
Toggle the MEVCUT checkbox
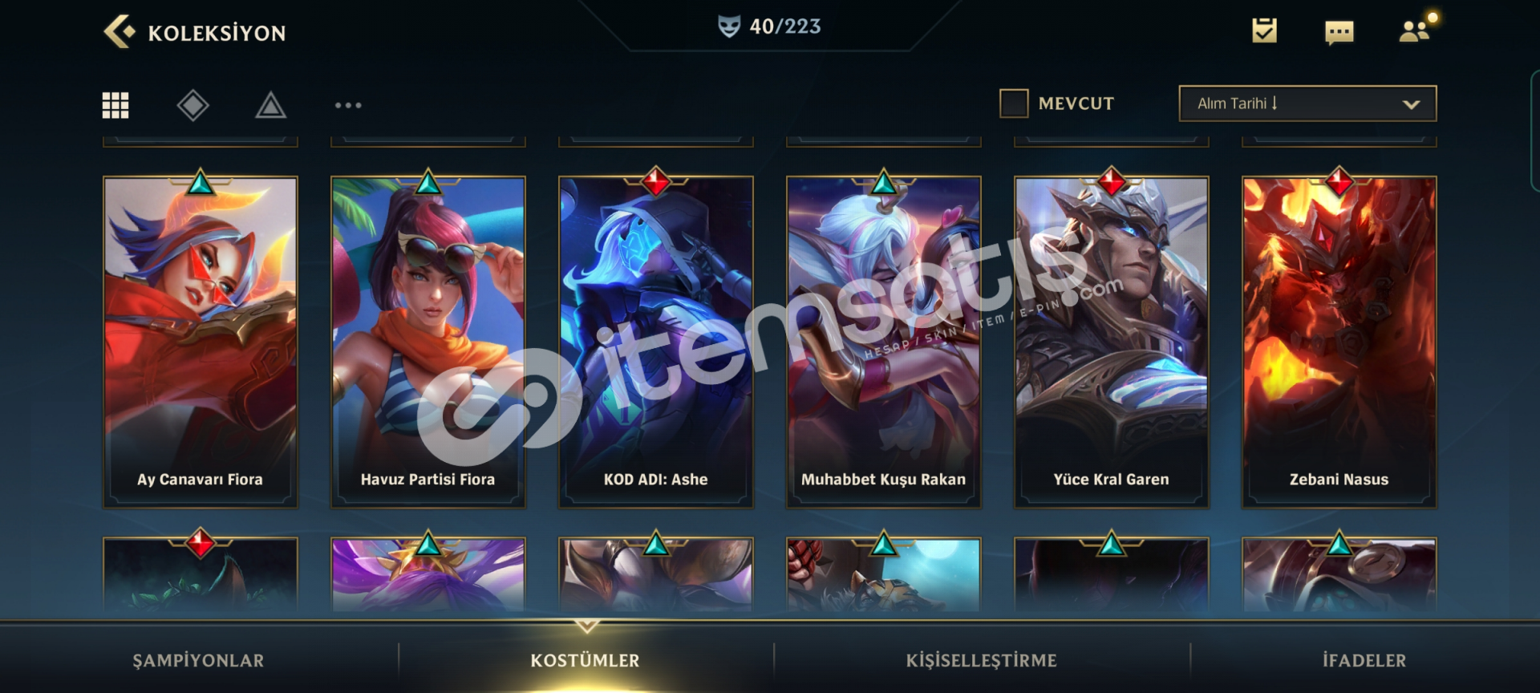(1014, 103)
